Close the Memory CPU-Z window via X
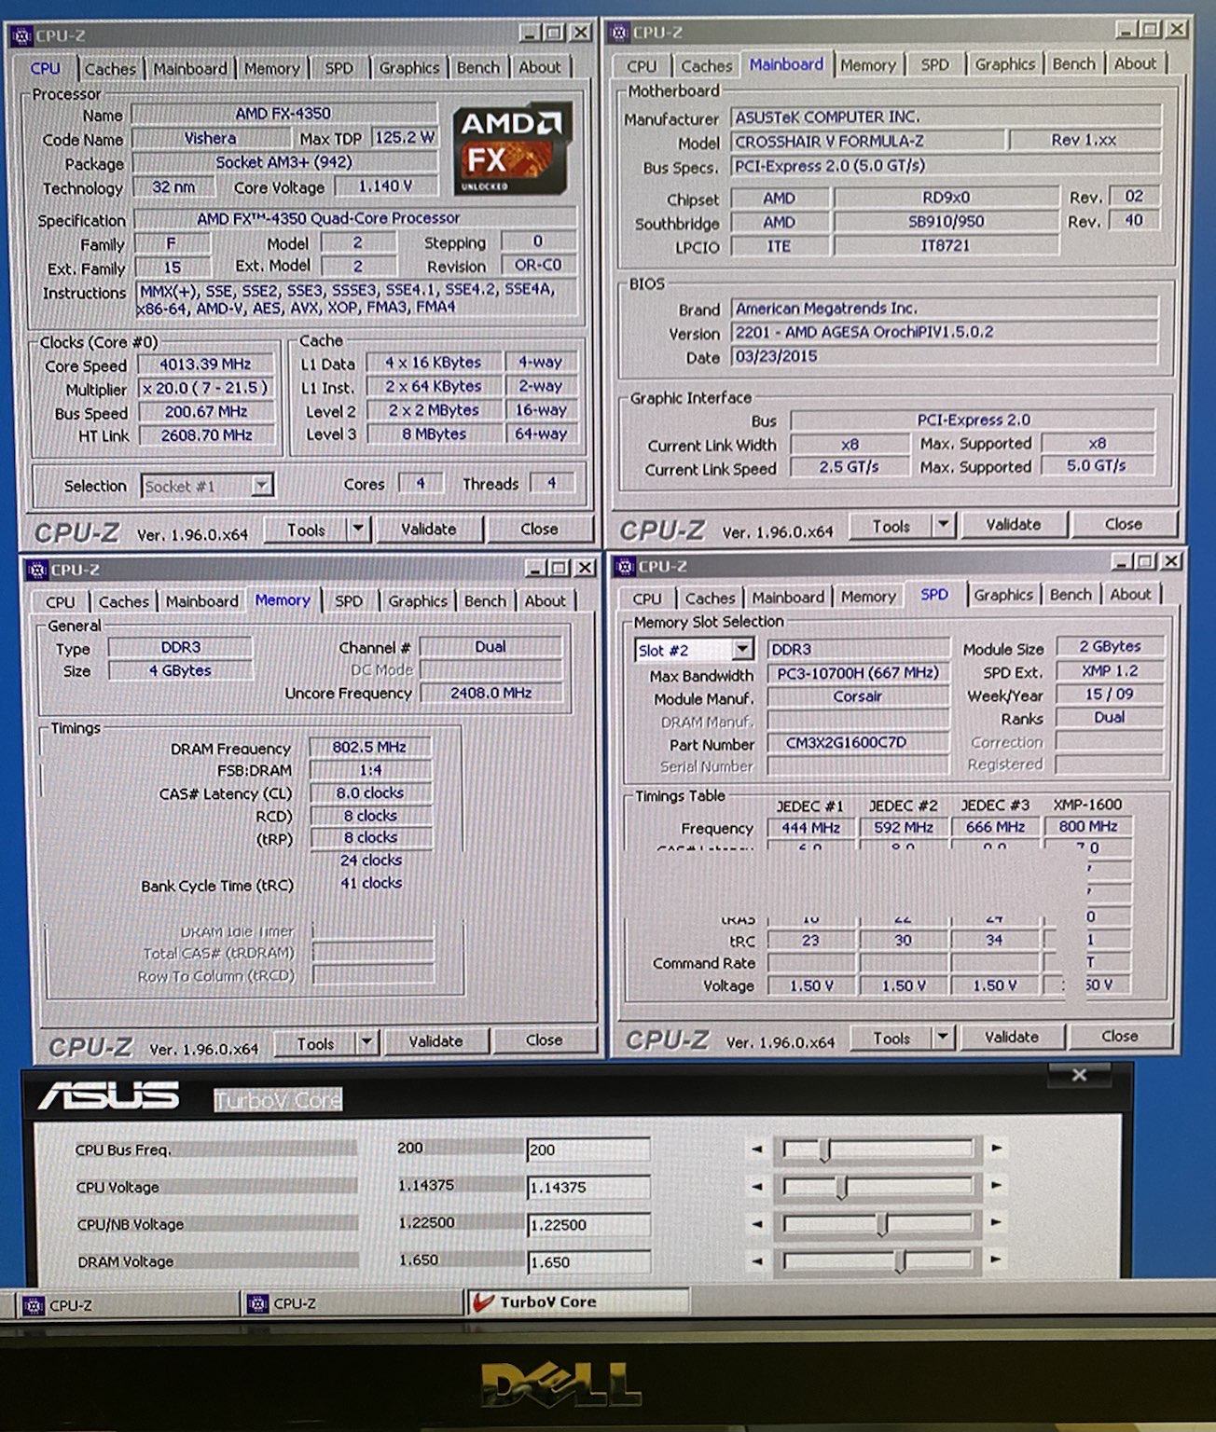 click(x=585, y=568)
